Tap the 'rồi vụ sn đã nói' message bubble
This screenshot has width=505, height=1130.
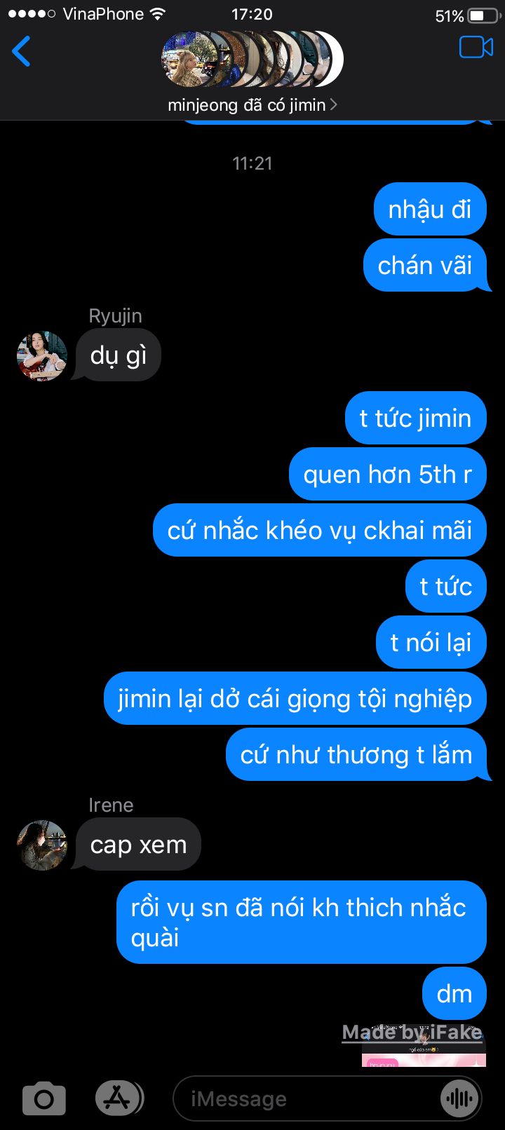coord(302,922)
